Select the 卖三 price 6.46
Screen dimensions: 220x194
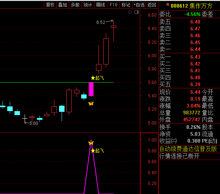195,35
